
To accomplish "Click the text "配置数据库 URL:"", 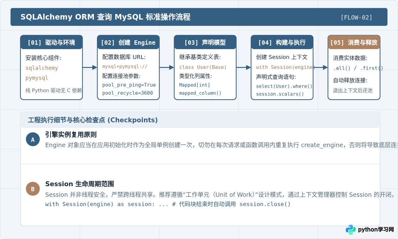I will pyautogui.click(x=124, y=57).
